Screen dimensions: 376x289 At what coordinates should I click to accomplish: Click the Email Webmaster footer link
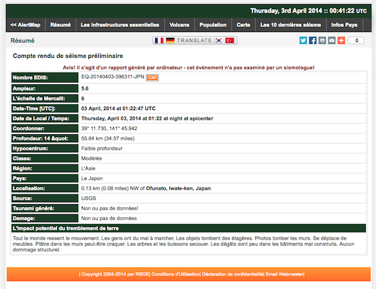pyautogui.click(x=285, y=275)
